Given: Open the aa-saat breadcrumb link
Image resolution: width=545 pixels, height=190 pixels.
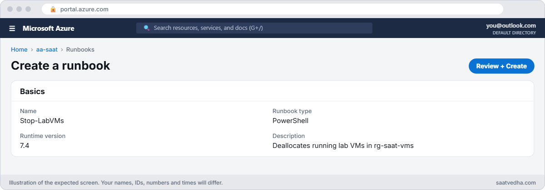Looking at the screenshot, I should coord(47,50).
